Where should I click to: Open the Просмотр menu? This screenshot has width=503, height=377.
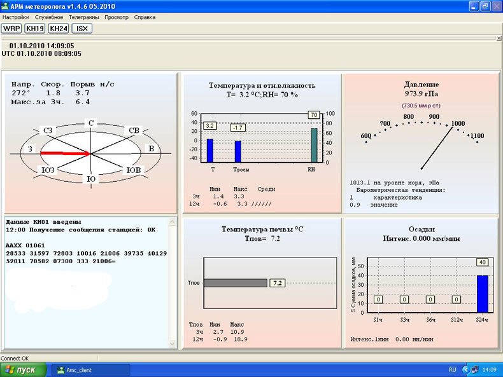click(117, 17)
